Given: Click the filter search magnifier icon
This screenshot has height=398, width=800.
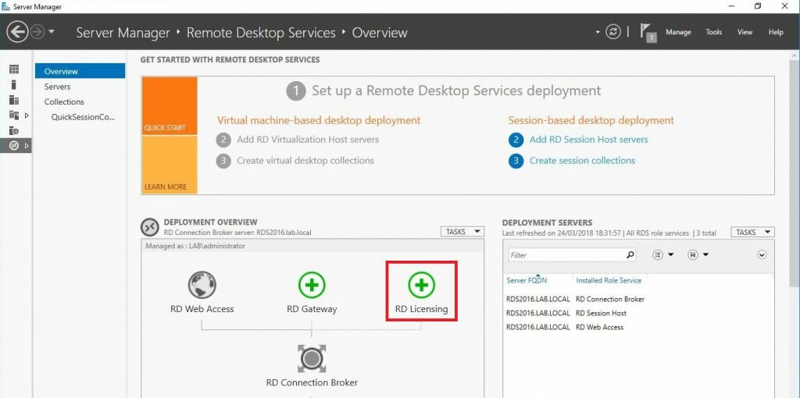Looking at the screenshot, I should (630, 255).
